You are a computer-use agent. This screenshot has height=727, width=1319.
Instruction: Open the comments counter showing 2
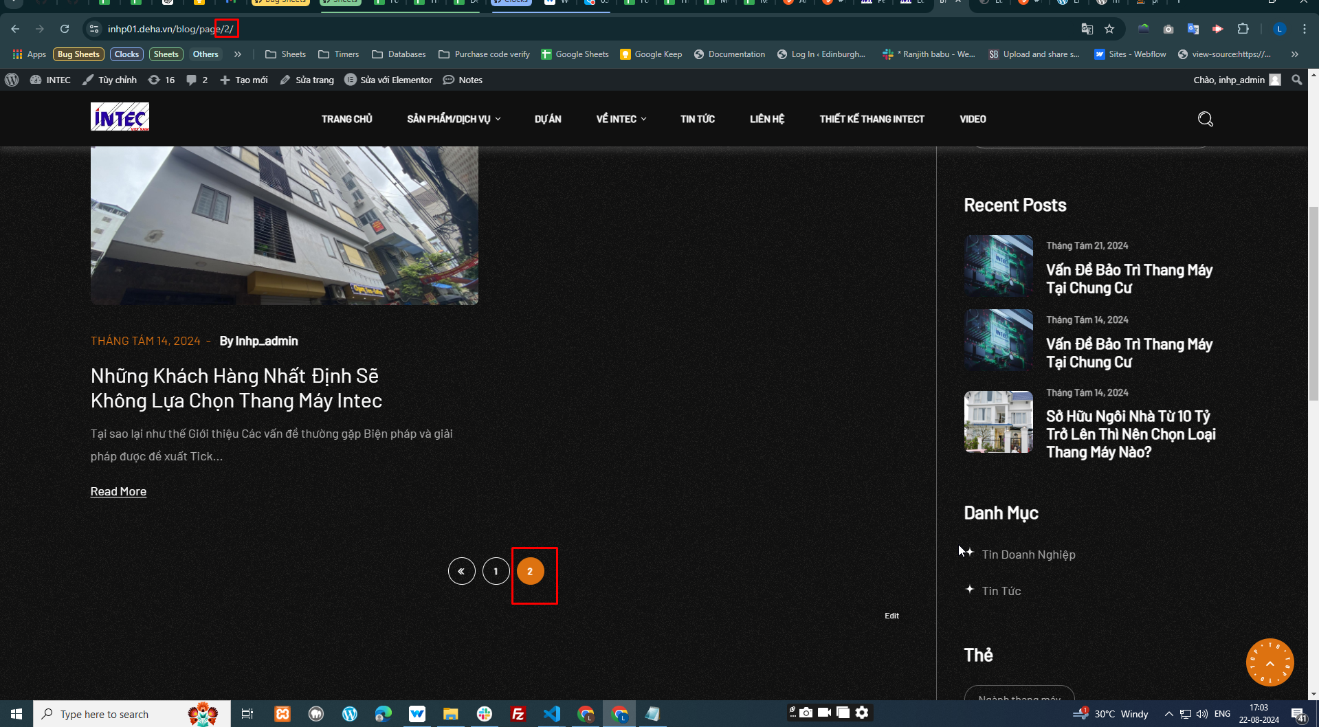click(x=197, y=80)
